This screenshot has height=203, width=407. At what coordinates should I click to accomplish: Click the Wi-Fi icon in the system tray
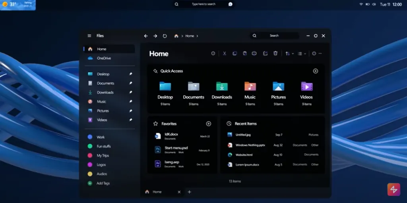(361, 4)
